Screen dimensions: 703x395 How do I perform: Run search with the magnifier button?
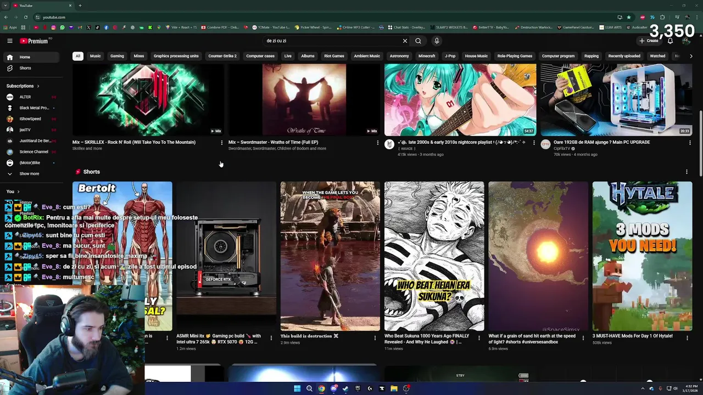[x=419, y=41]
